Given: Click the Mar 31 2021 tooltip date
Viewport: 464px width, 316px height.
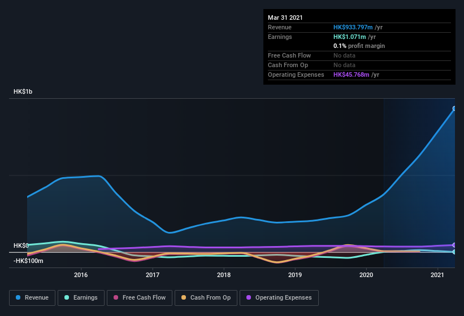Looking at the screenshot, I should pyautogui.click(x=285, y=17).
